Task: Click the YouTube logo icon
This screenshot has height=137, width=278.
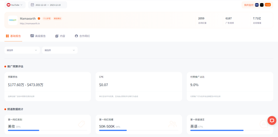Action: (8, 5)
